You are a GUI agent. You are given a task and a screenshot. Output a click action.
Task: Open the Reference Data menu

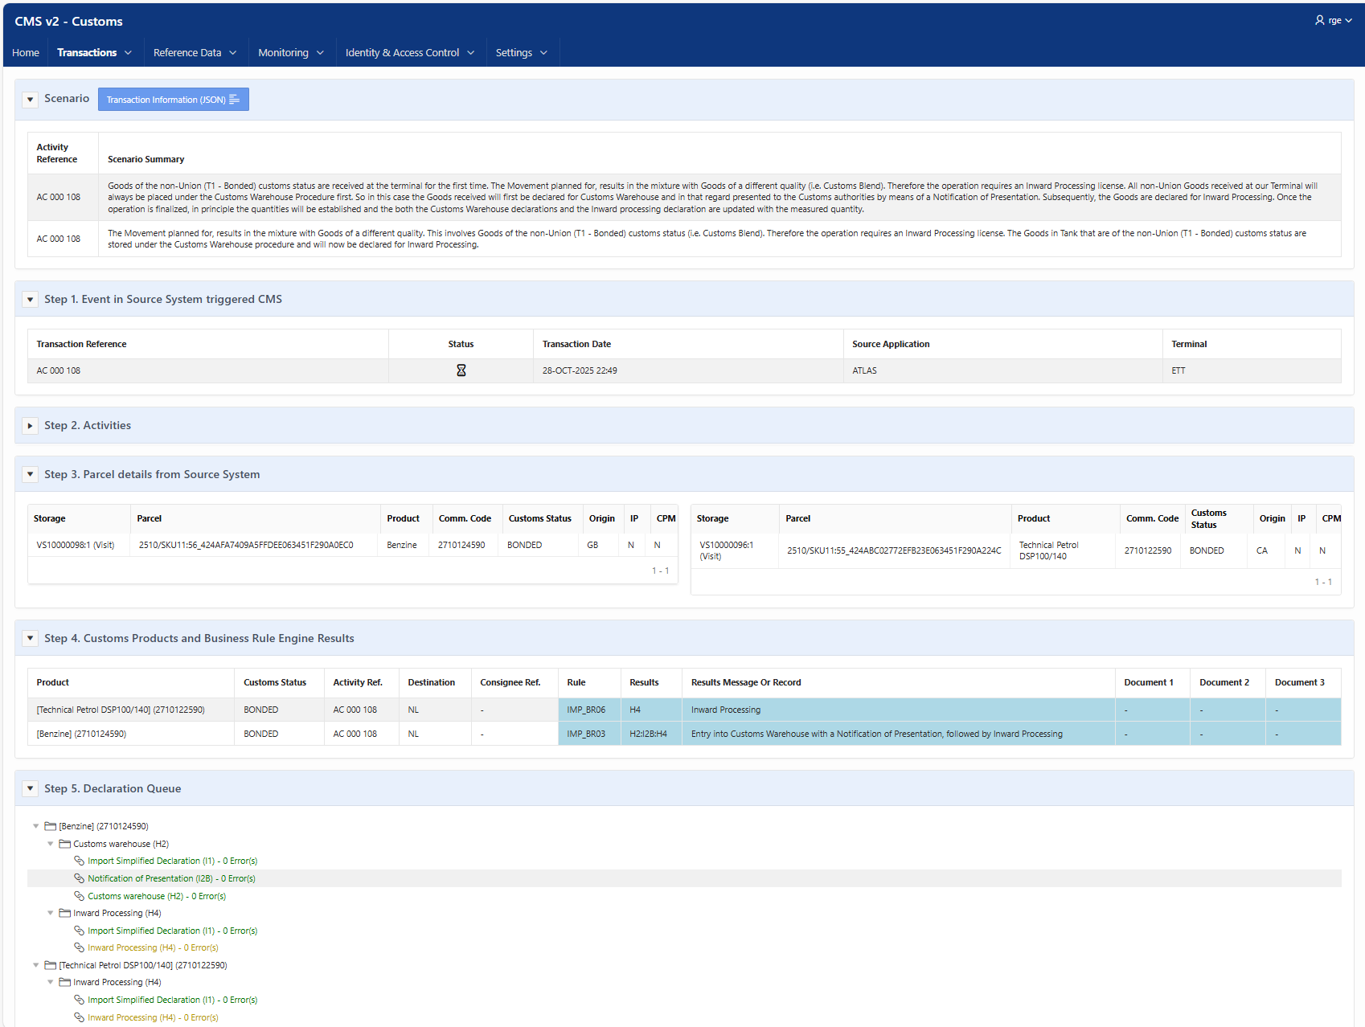coord(195,52)
